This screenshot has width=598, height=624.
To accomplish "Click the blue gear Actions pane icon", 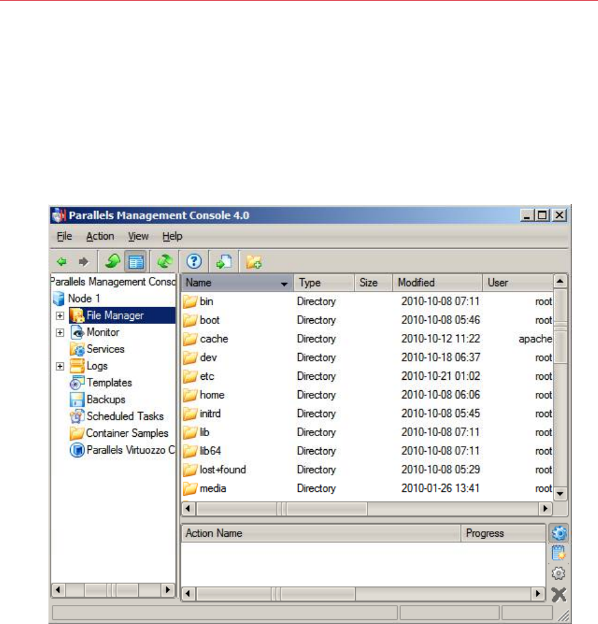I will (x=559, y=533).
